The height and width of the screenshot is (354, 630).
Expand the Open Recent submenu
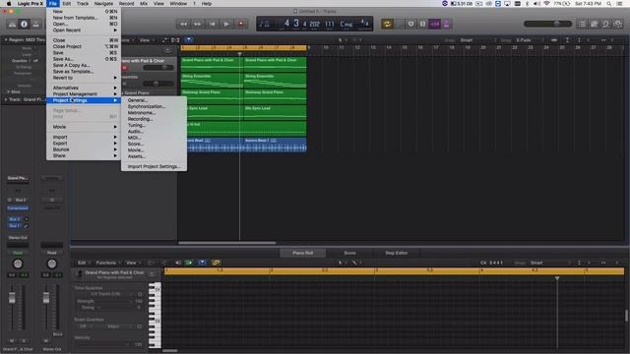coord(84,30)
